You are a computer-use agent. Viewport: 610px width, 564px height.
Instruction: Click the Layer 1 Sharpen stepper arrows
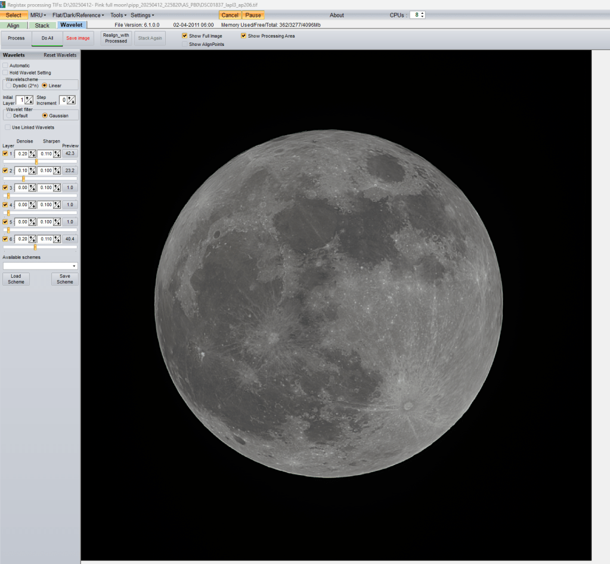point(57,154)
